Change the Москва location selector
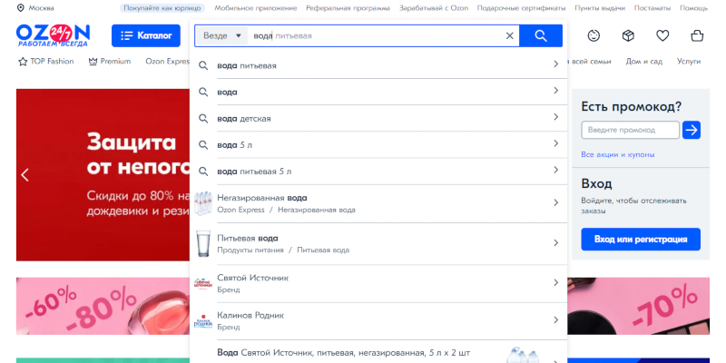726x363 pixels. [x=36, y=8]
